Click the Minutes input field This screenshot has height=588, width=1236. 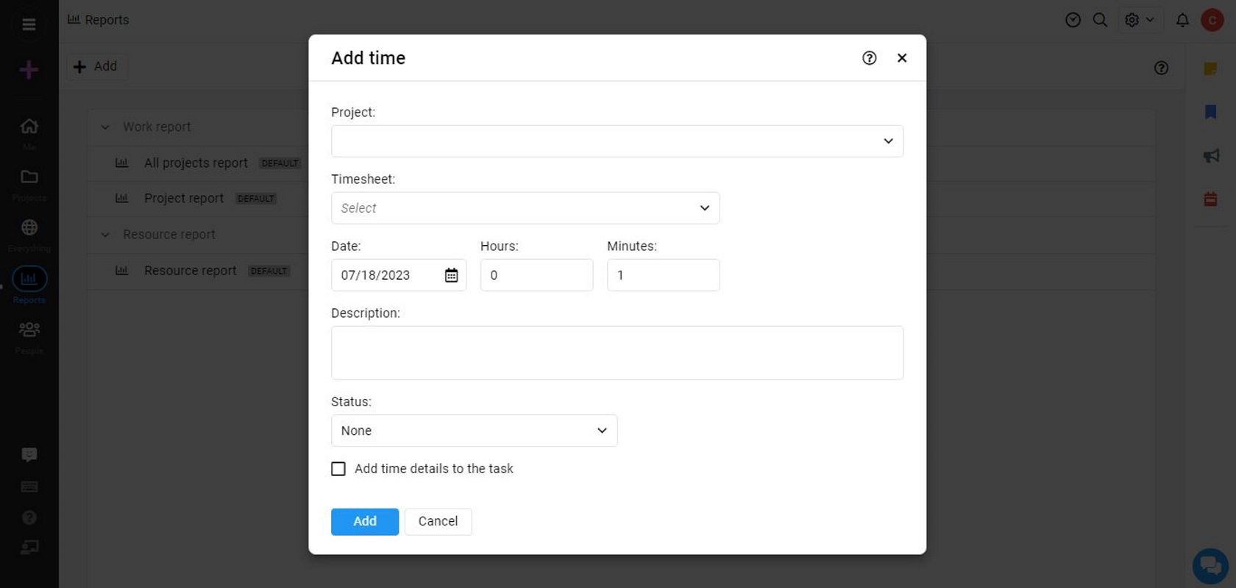pos(663,275)
